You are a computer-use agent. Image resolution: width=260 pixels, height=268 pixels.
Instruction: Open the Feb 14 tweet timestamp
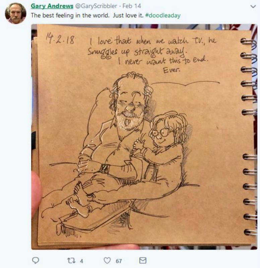(132, 6)
